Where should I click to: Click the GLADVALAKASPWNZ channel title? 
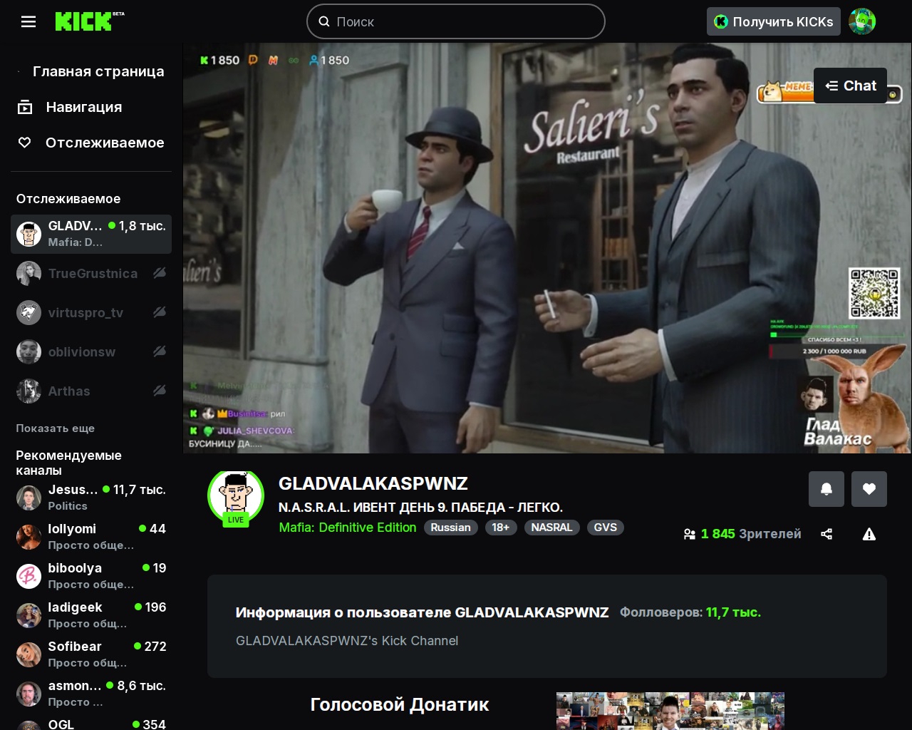[373, 483]
